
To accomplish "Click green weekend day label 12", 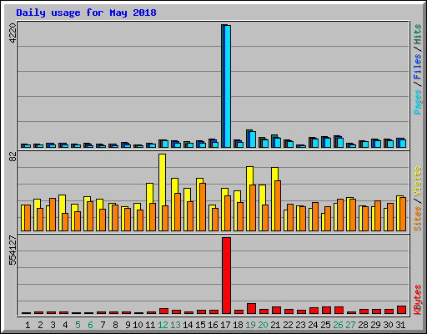I will point(163,325).
